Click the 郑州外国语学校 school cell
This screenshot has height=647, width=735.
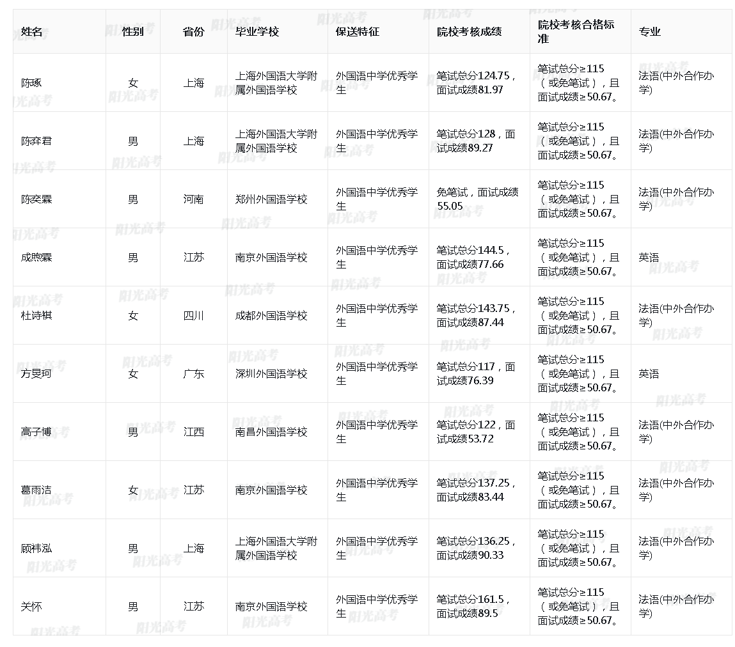[x=274, y=199]
